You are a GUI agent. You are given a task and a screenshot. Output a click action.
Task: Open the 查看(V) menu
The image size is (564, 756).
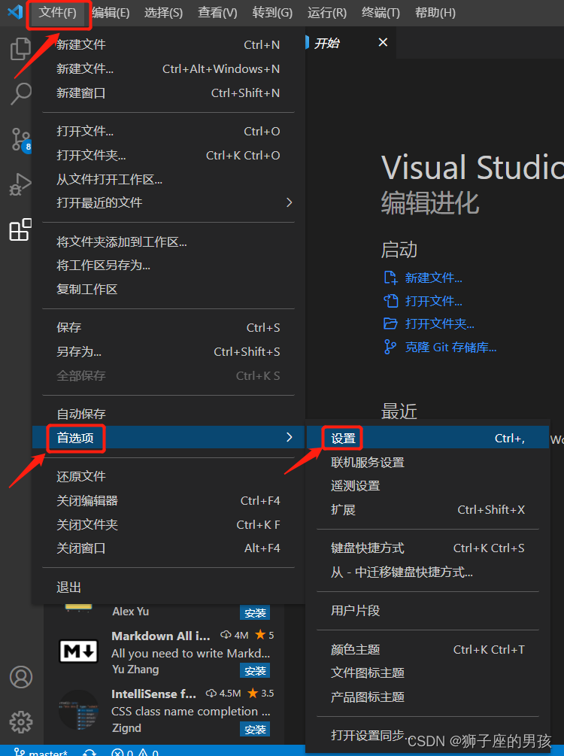point(217,13)
